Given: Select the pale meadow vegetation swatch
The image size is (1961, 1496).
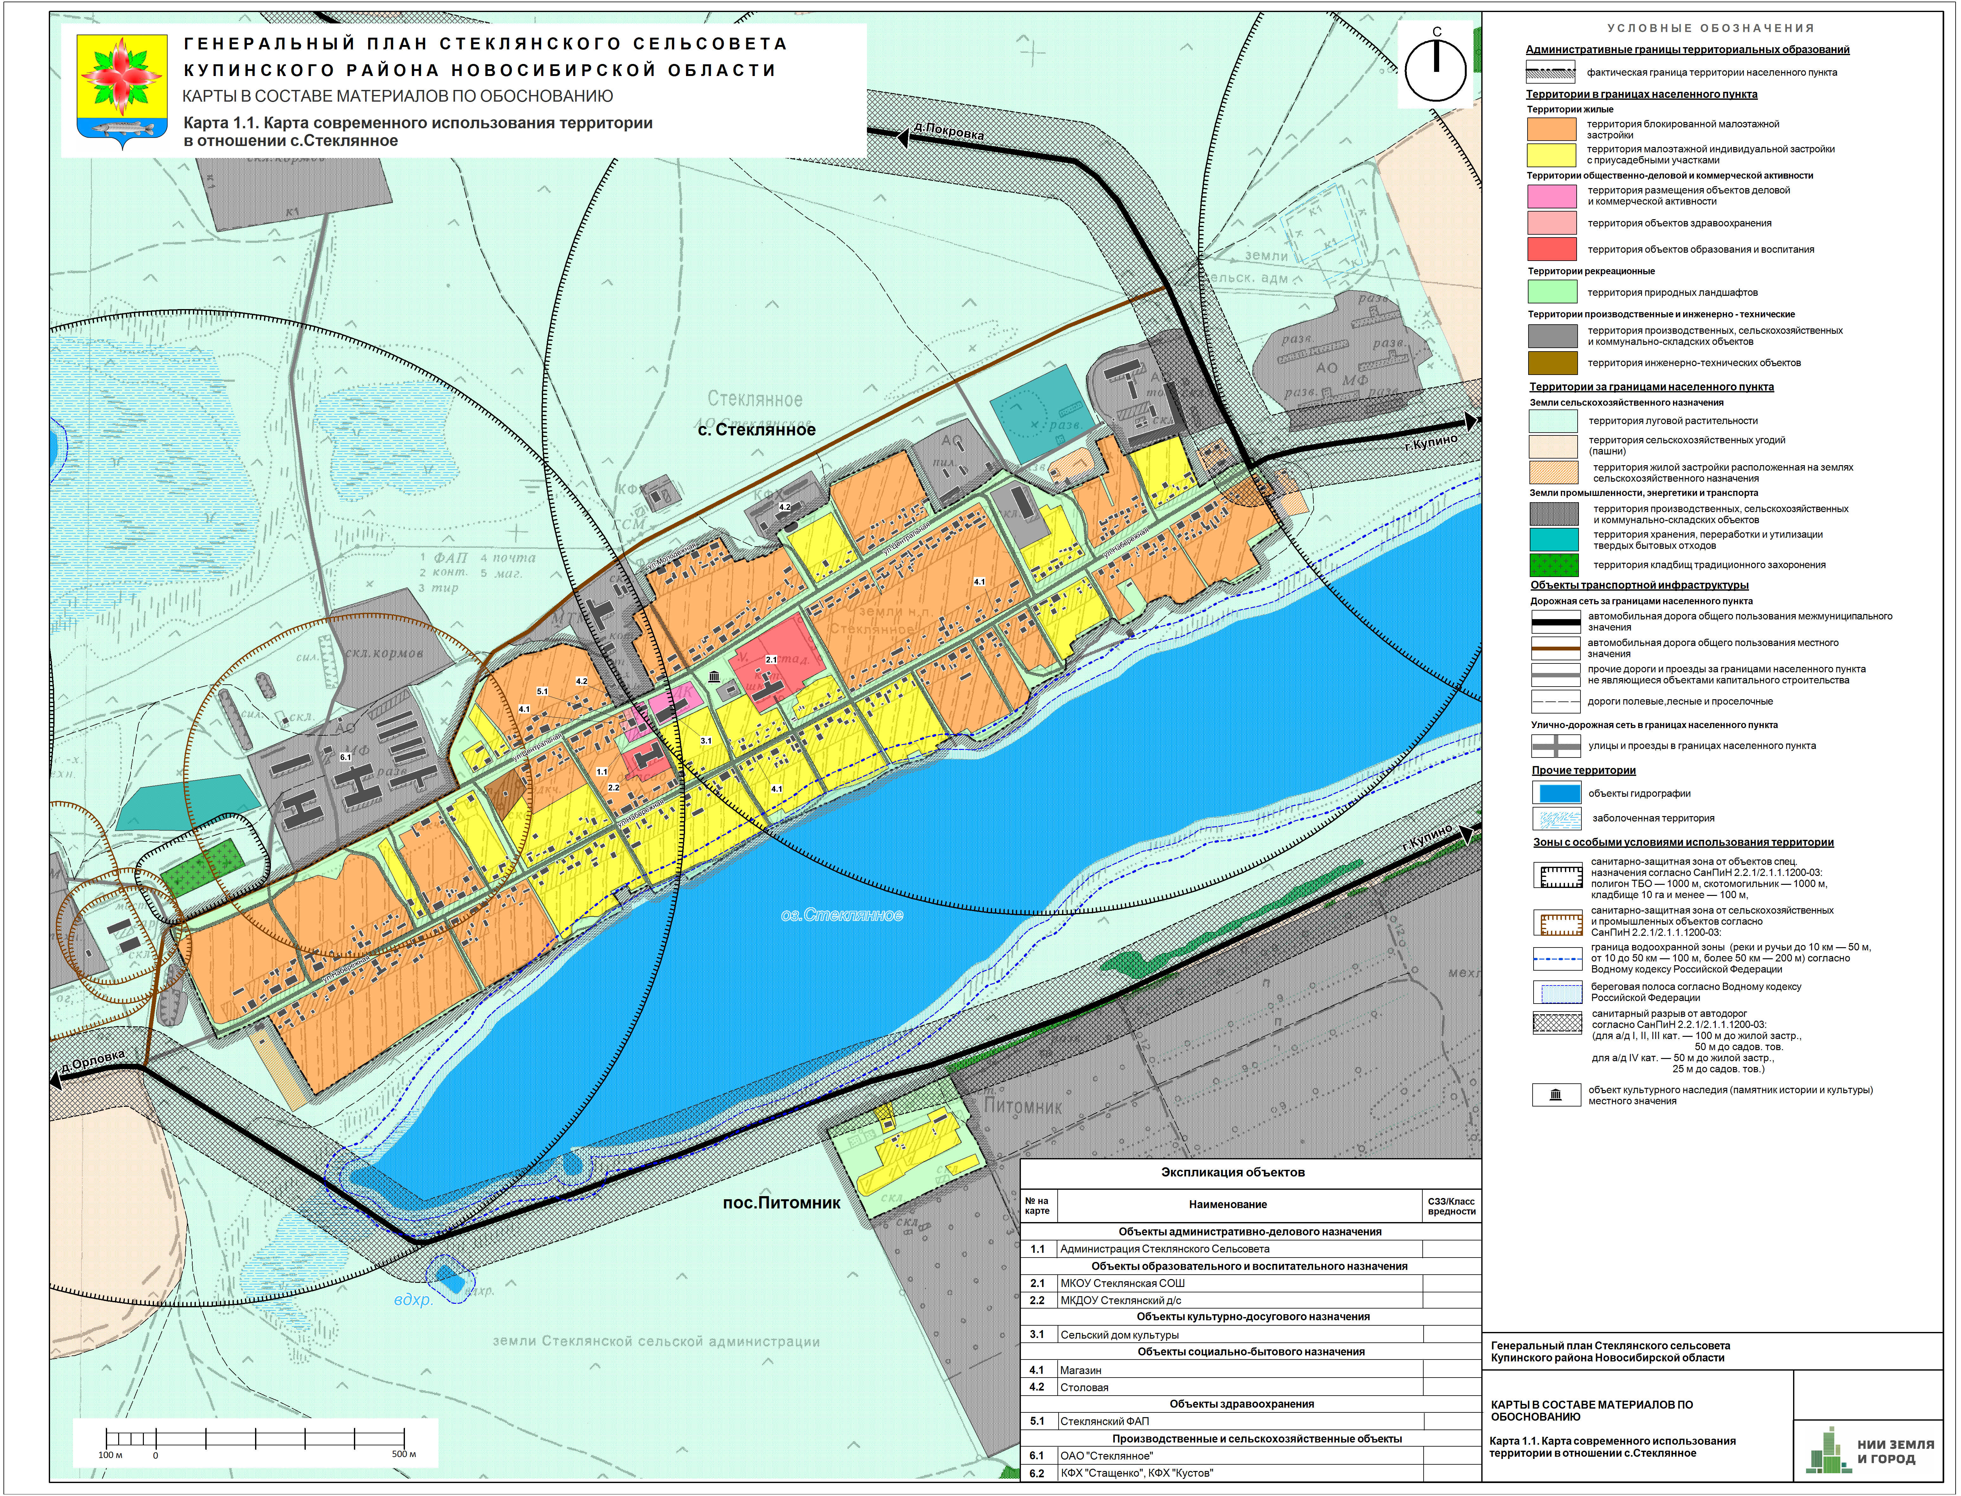Looking at the screenshot, I should pos(1553,421).
